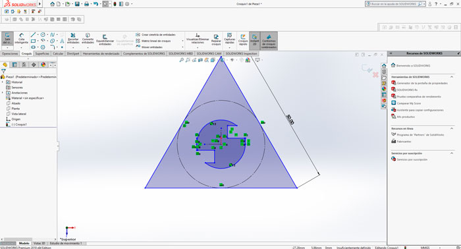Click the Save icon in quick toolbar
The width and height of the screenshot is (461, 249).
pos(77,4)
